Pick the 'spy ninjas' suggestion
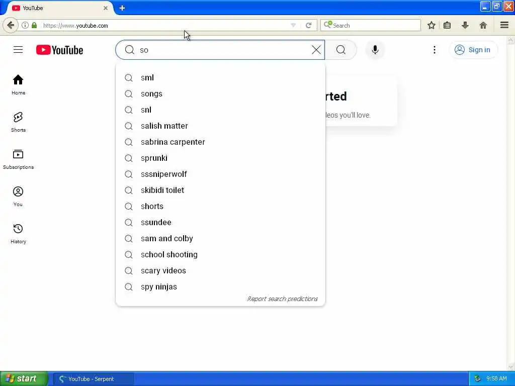This screenshot has height=386, width=515. pos(220,286)
